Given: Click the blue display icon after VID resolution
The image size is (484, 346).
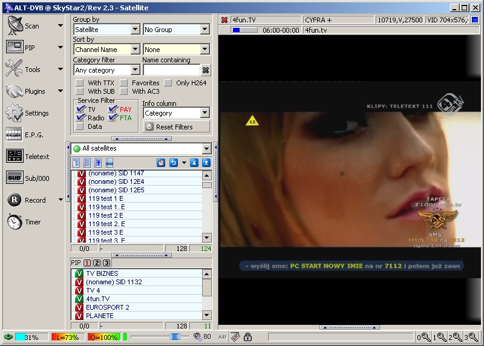Looking at the screenshot, I should 475,20.
